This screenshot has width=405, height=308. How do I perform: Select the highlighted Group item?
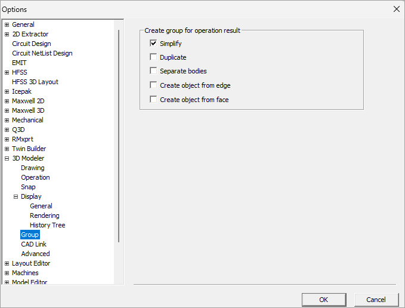[x=30, y=235]
